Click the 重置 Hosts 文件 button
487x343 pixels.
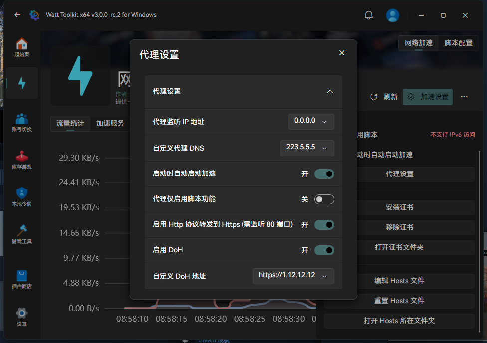pyautogui.click(x=399, y=301)
